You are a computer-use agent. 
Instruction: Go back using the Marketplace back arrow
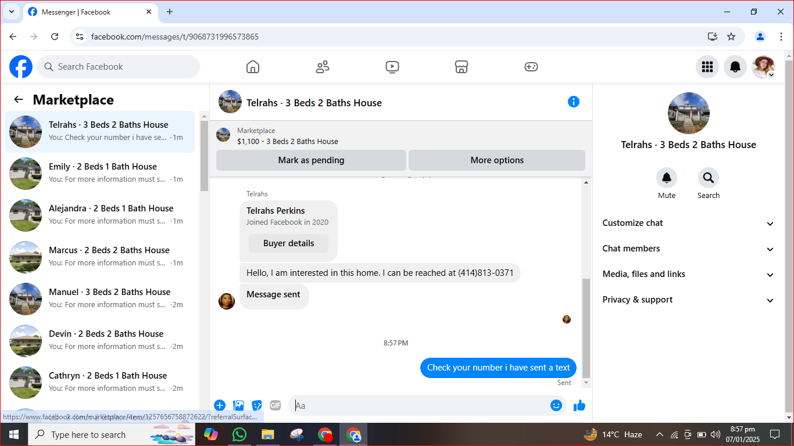pyautogui.click(x=19, y=99)
